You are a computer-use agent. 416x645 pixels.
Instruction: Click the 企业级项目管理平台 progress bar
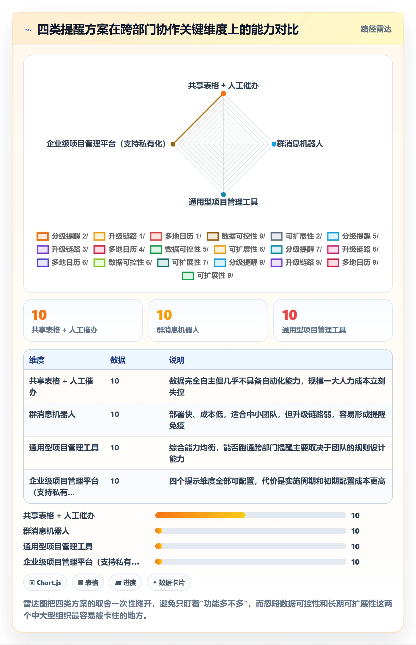[x=250, y=562]
